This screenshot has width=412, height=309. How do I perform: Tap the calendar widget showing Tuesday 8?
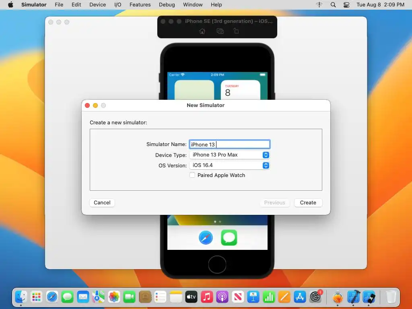click(x=241, y=90)
